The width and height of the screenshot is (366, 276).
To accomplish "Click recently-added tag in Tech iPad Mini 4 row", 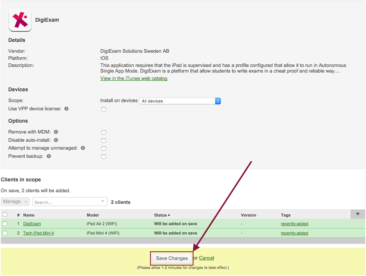I will tap(295, 233).
